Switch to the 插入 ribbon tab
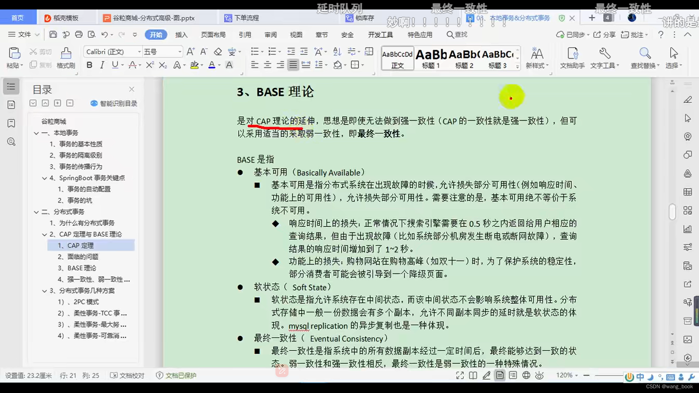 [x=181, y=35]
